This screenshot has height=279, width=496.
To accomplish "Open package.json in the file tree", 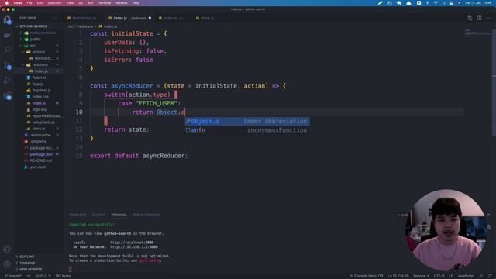I will tap(41, 154).
